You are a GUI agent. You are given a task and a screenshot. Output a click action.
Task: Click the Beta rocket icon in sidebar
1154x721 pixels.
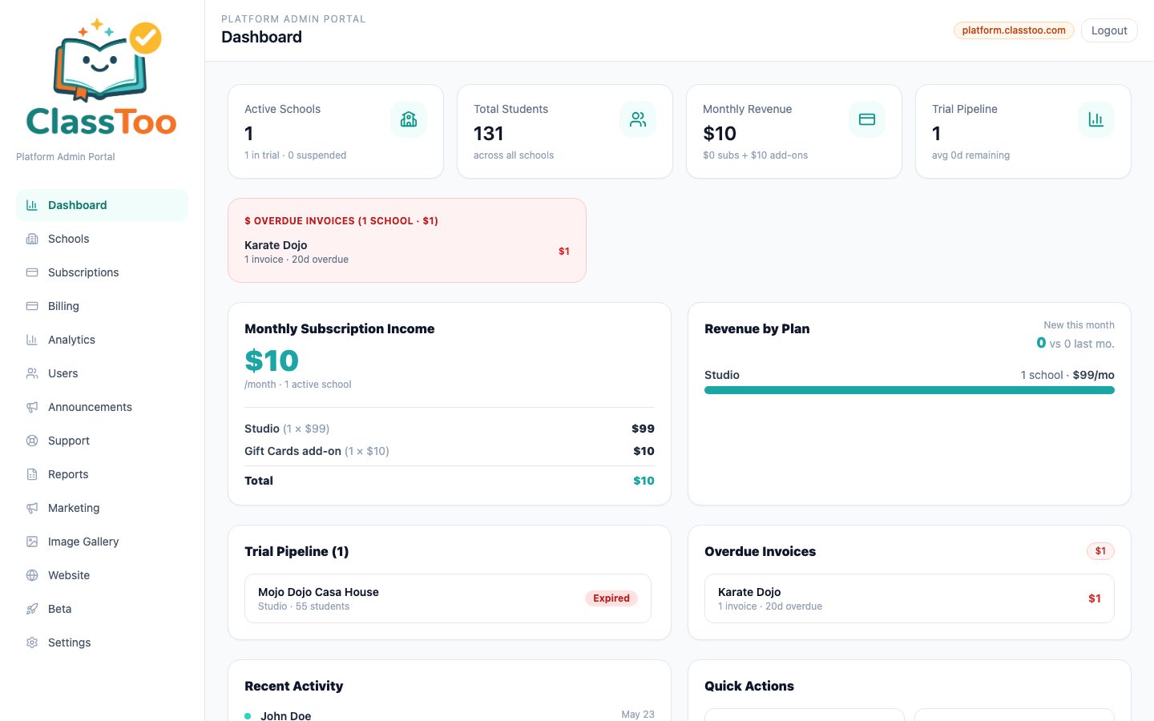coord(32,609)
